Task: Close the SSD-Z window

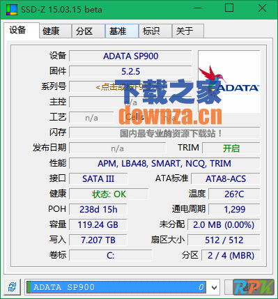Action: 262,8
